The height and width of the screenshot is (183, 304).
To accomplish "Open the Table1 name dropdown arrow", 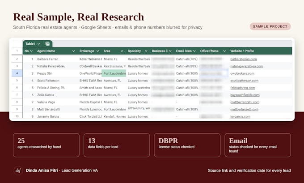I will pos(39,44).
